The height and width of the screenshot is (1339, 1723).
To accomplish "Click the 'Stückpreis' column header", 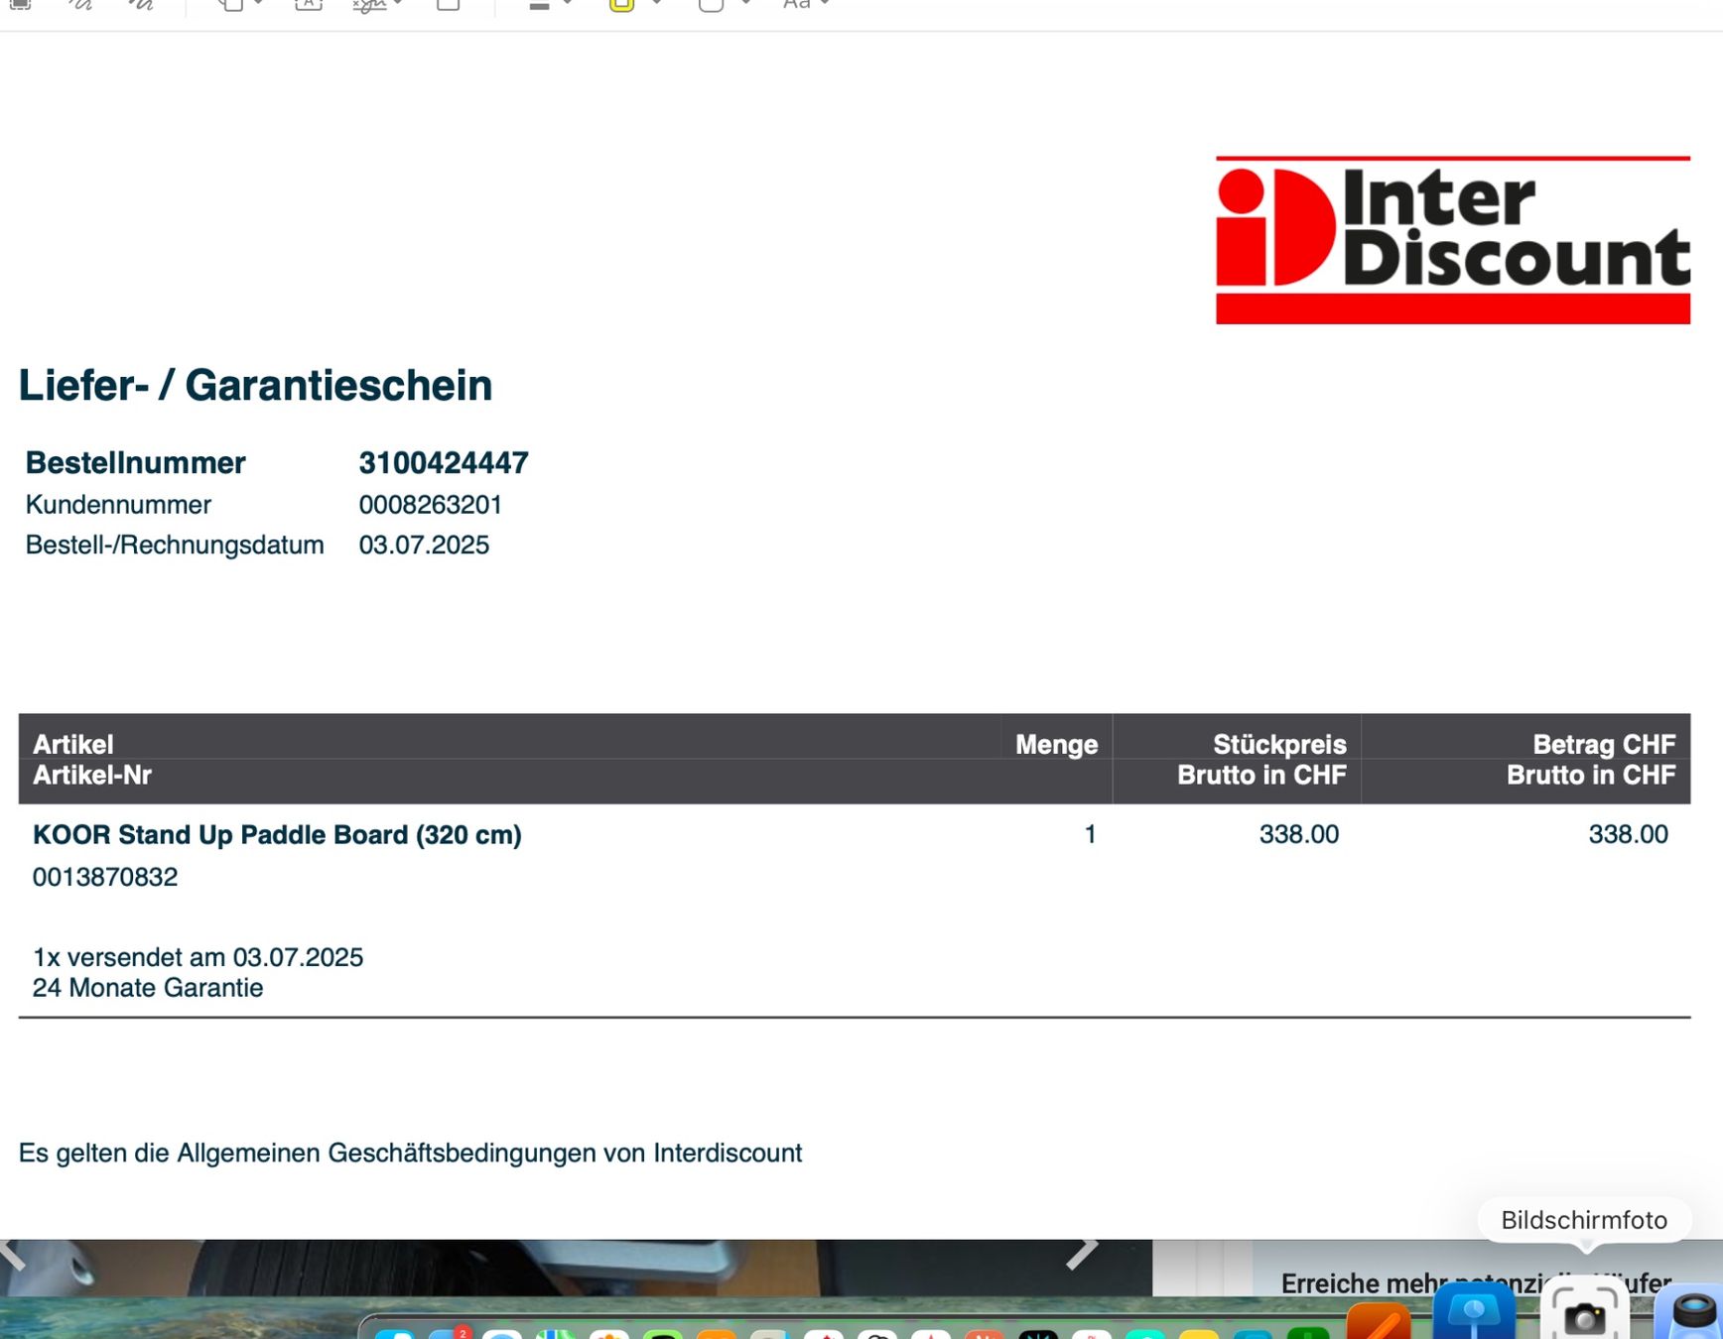I will (1279, 745).
